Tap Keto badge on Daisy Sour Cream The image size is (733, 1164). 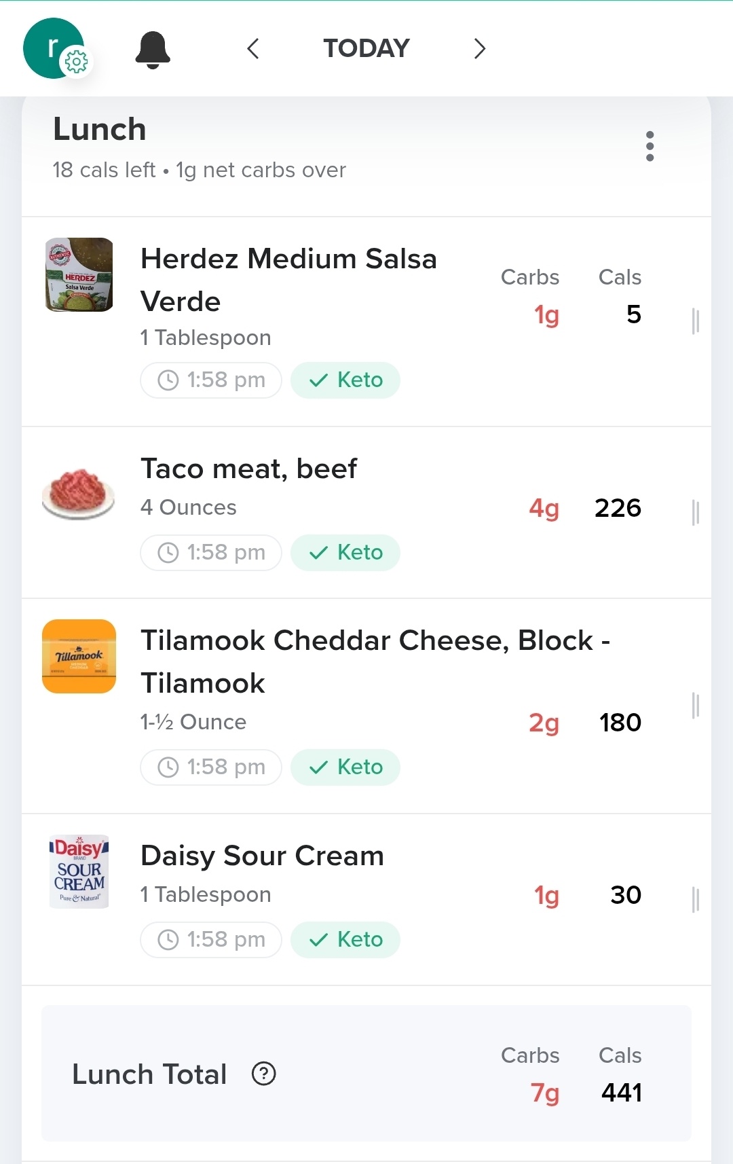tap(345, 940)
